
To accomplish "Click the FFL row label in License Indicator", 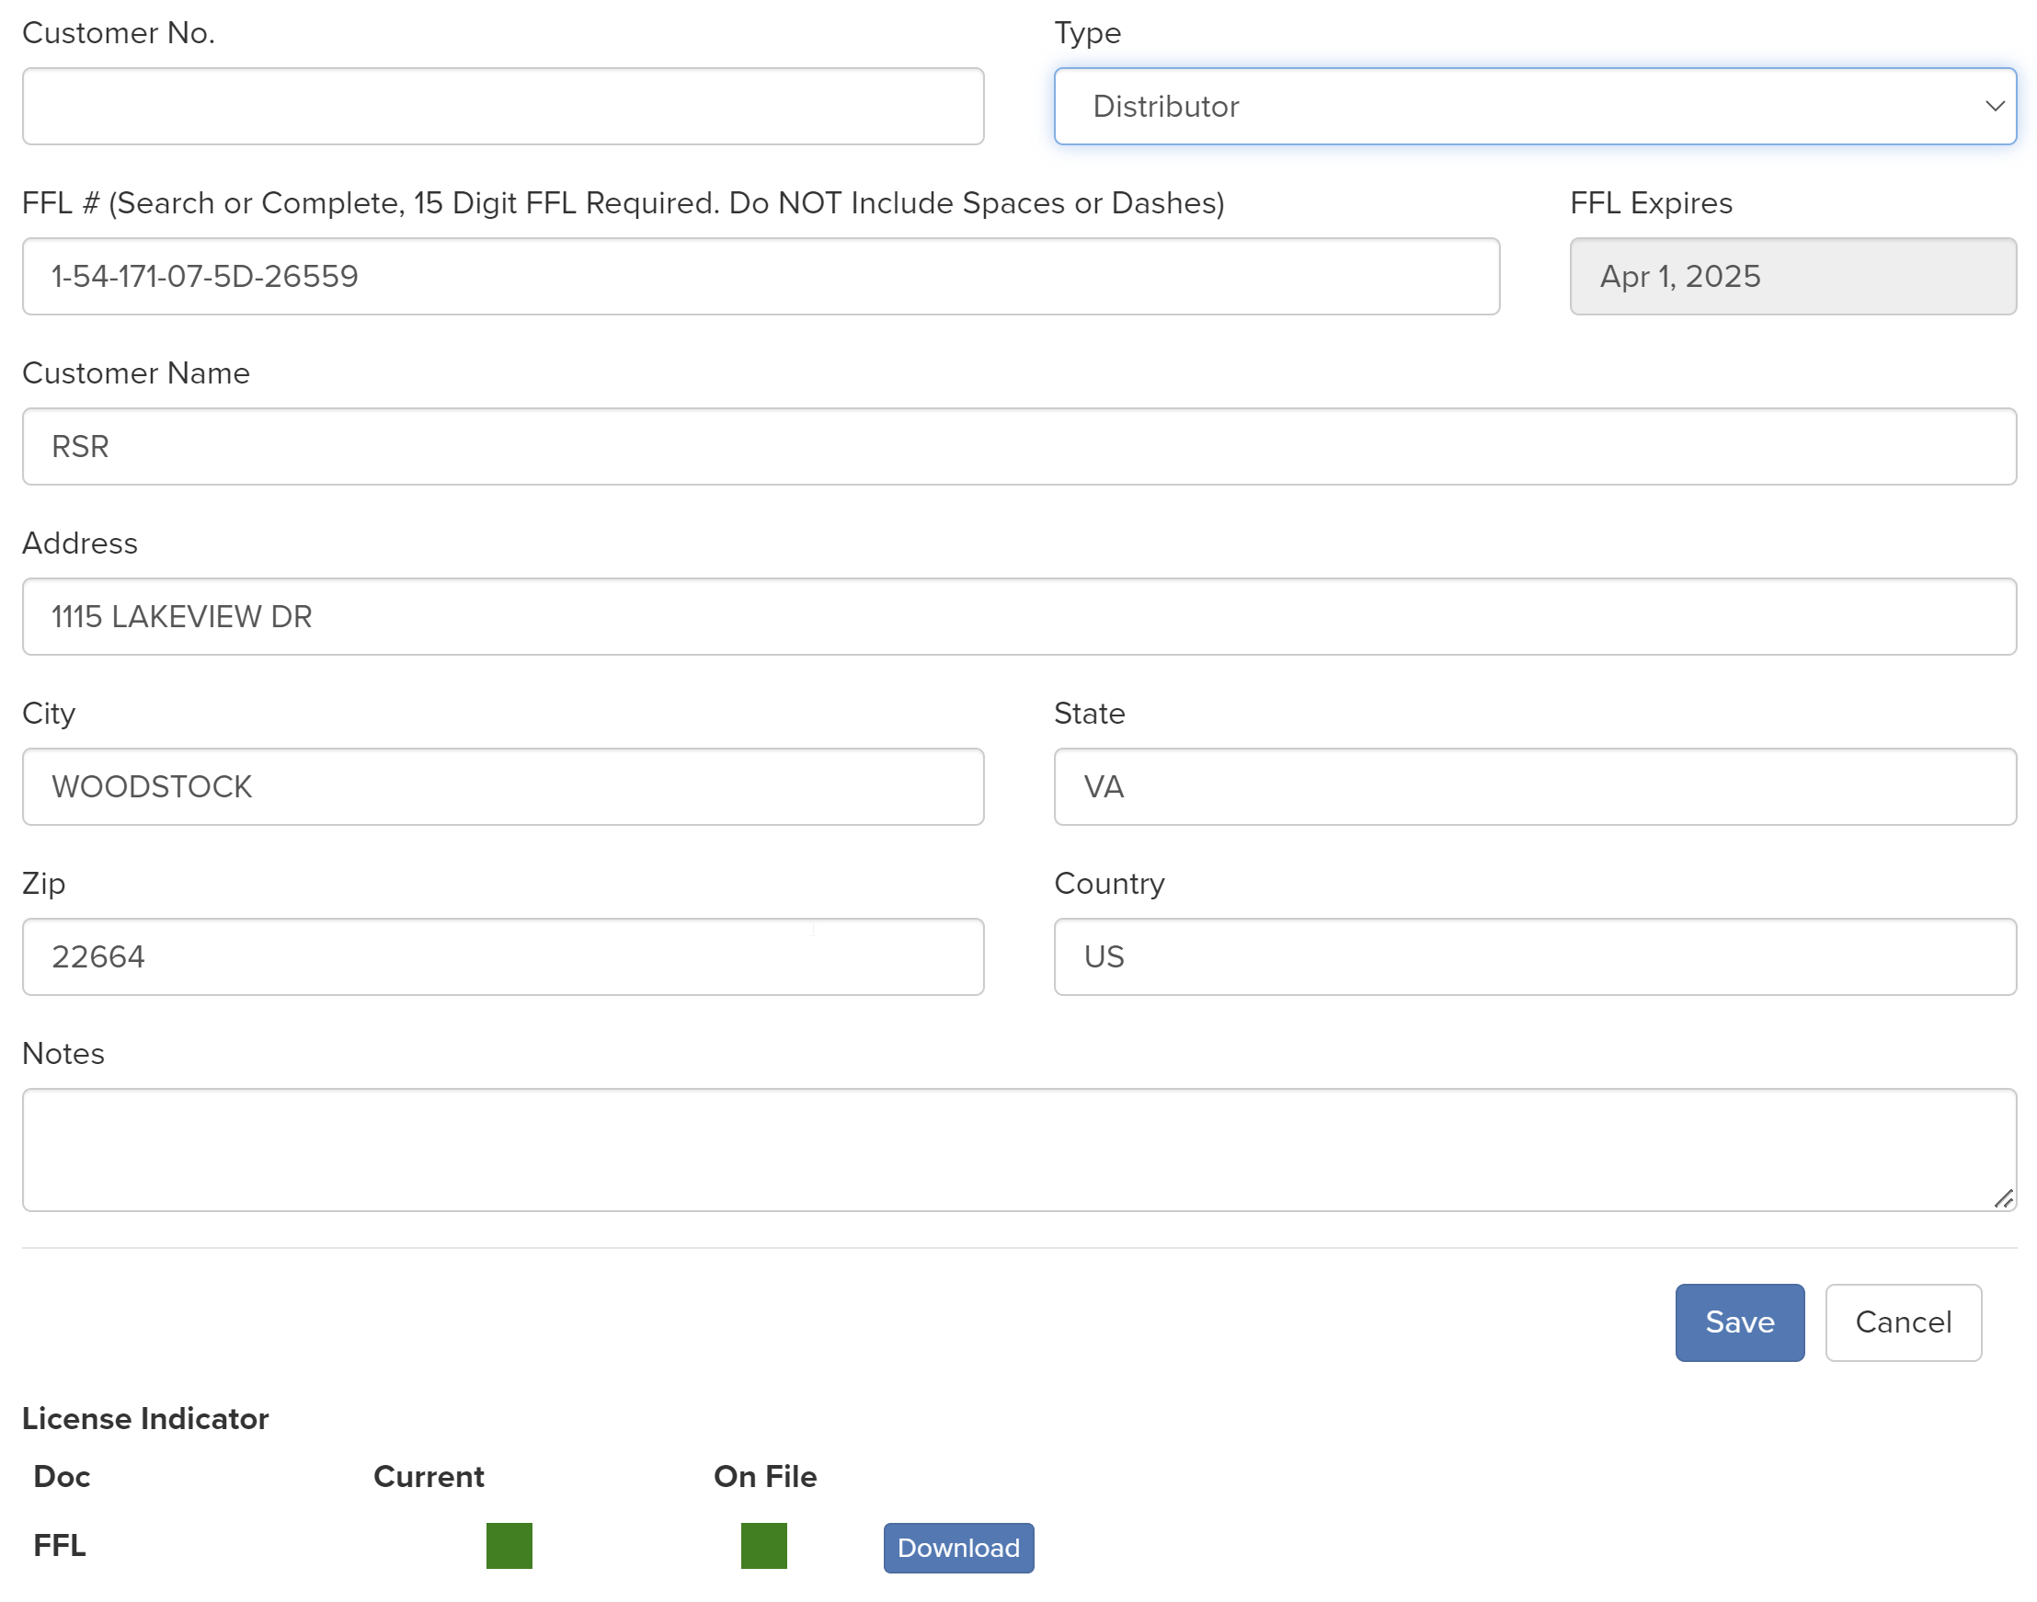I will tap(60, 1545).
